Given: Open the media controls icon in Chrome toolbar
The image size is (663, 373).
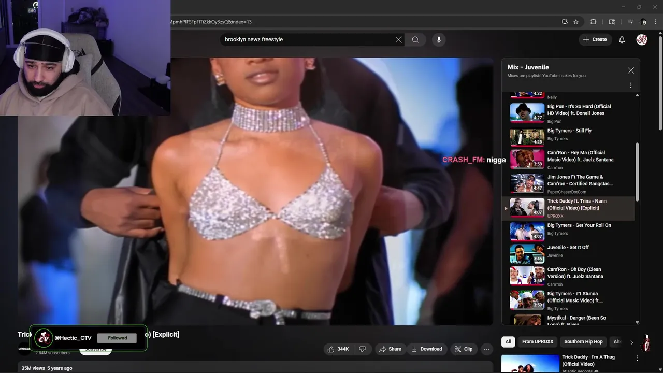Looking at the screenshot, I should pos(630,22).
